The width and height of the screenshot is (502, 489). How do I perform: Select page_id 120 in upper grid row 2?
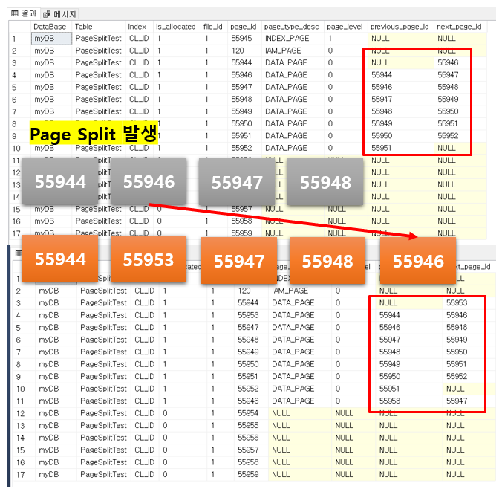[x=244, y=51]
